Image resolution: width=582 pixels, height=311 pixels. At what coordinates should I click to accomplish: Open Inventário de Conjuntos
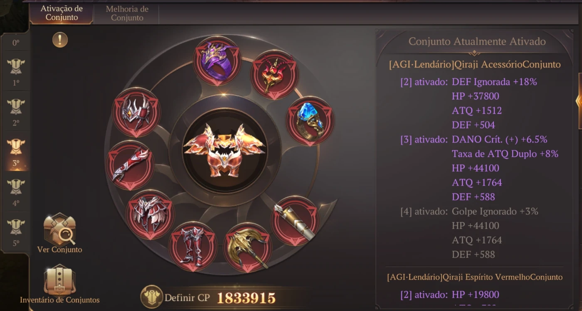60,285
